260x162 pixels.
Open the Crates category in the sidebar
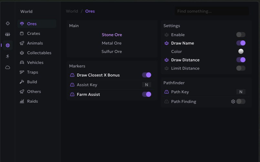[33, 34]
